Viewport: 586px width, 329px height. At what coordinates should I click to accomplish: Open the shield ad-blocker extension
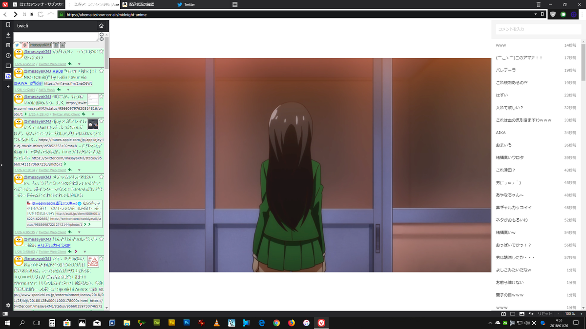click(553, 15)
